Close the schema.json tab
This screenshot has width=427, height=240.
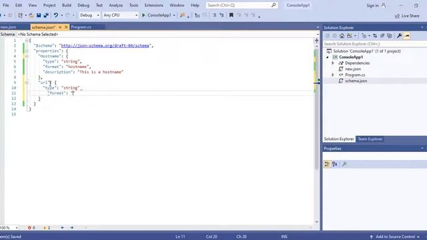[x=66, y=27]
